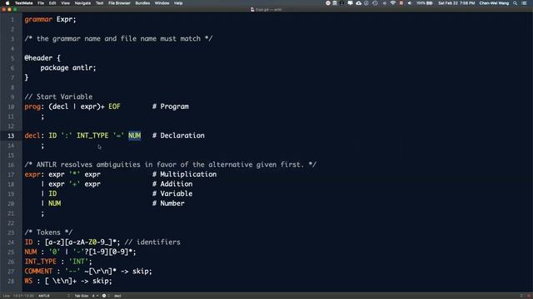Click the INT_TYPE token definition on line 26
Viewport: 533px width, 299px height.
point(41,262)
